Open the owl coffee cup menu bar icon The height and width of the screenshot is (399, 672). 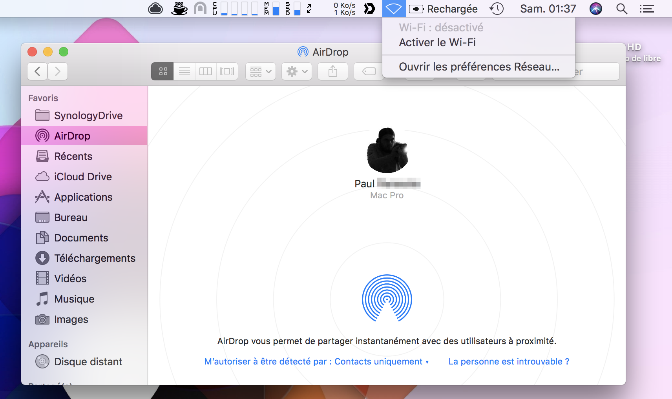[179, 8]
